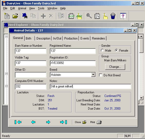Click the Barn Name or Number field

pyautogui.click(x=31, y=51)
